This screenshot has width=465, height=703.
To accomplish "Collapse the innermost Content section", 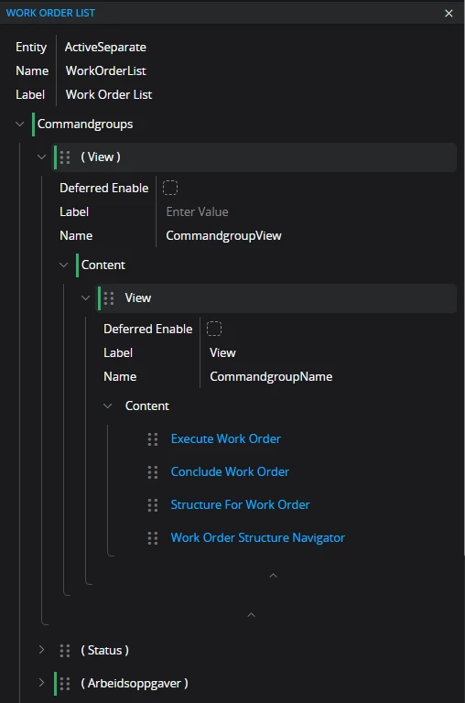I will click(x=108, y=406).
